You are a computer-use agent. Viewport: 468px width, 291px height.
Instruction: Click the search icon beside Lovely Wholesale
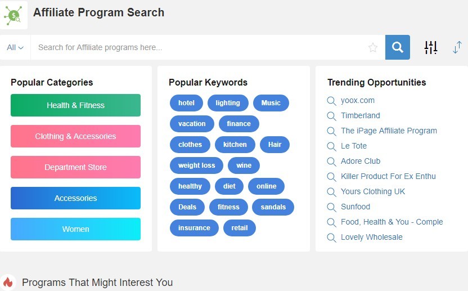(331, 238)
